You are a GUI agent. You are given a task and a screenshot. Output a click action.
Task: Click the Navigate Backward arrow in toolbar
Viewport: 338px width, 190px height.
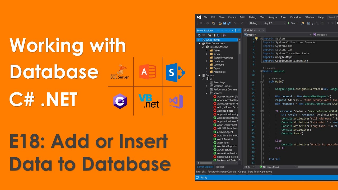(201, 23)
